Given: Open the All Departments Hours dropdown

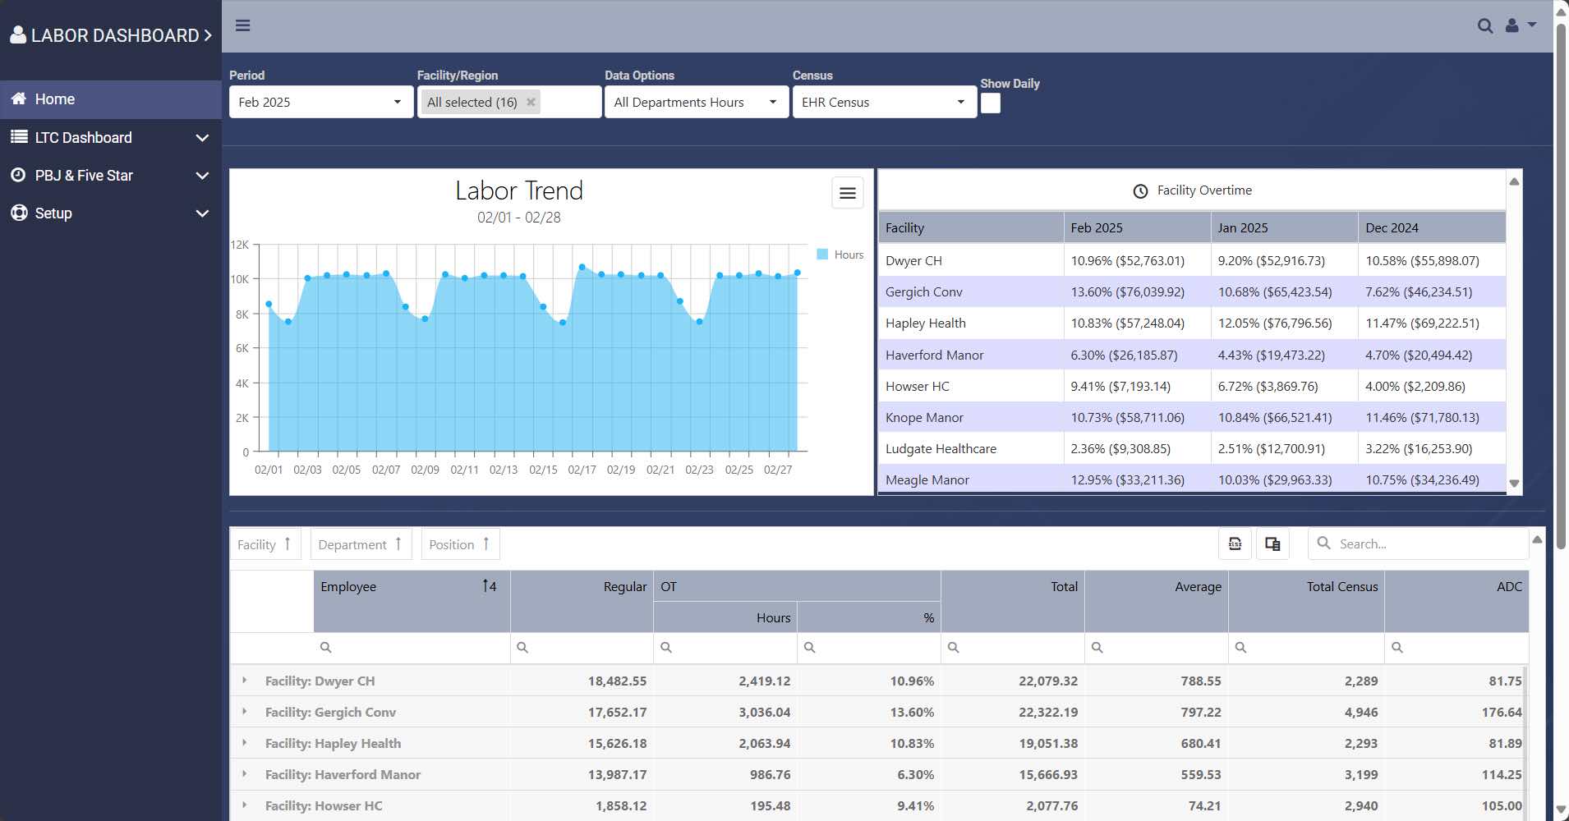Looking at the screenshot, I should pos(696,102).
